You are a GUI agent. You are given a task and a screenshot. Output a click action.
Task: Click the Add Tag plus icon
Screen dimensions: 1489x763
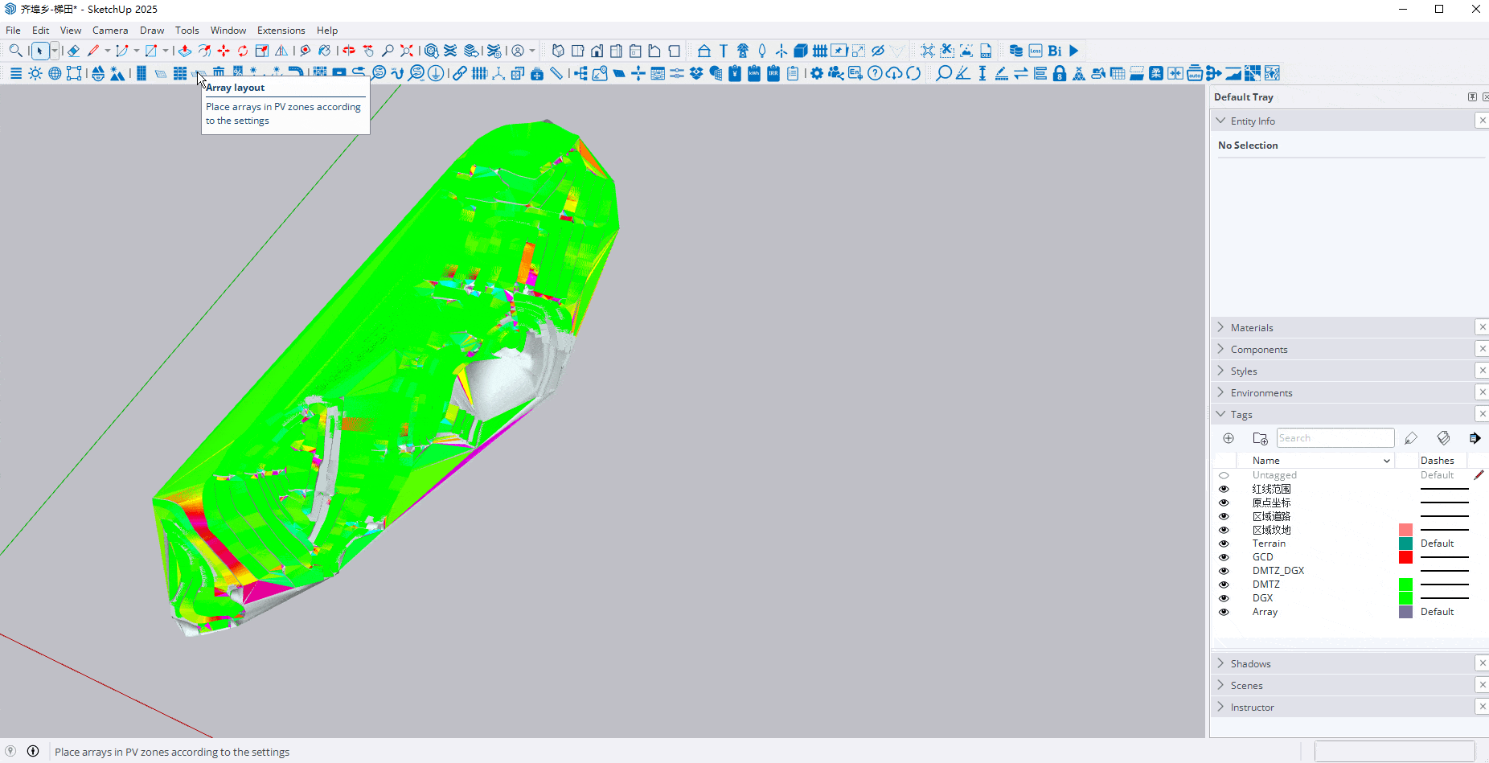(x=1229, y=438)
